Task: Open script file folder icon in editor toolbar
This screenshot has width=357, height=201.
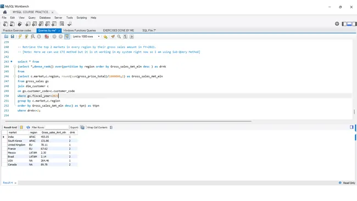Action: (6, 36)
